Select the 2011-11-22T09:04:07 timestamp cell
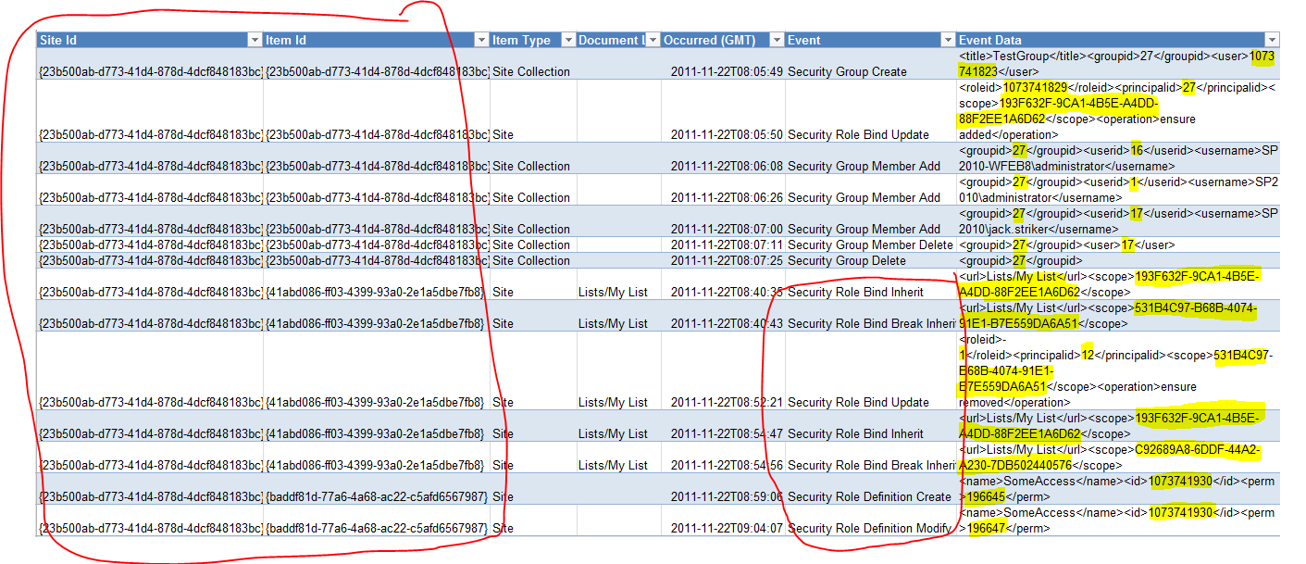Viewport: 1306px width, 564px height. (727, 528)
